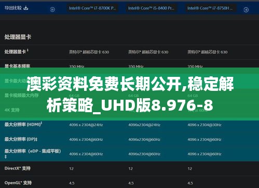Select the 处理器显卡 section heading

18,37
